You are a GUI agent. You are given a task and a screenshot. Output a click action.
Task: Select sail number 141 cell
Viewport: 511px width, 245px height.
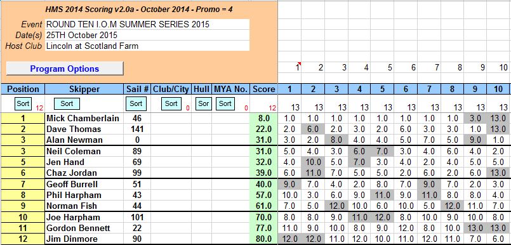137,129
